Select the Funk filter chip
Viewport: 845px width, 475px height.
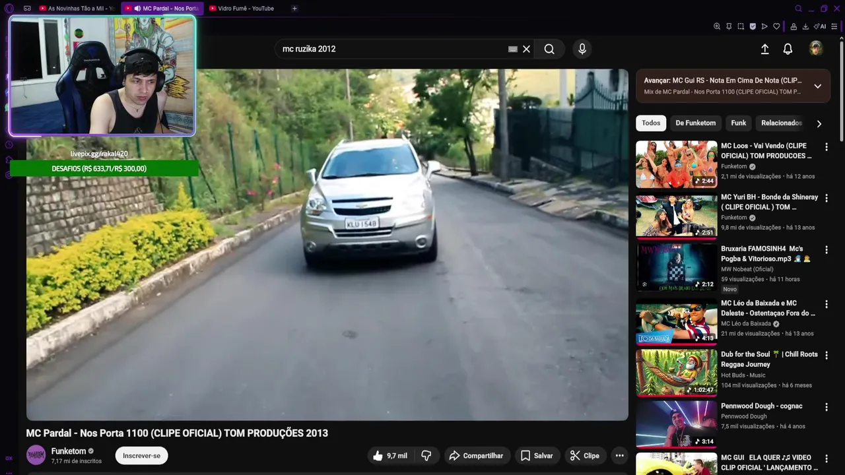pyautogui.click(x=738, y=123)
